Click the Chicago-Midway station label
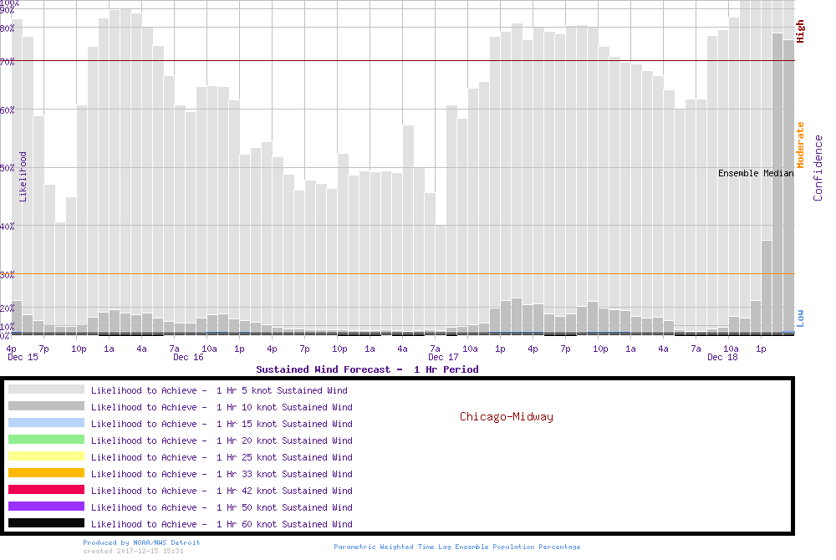 pos(506,416)
